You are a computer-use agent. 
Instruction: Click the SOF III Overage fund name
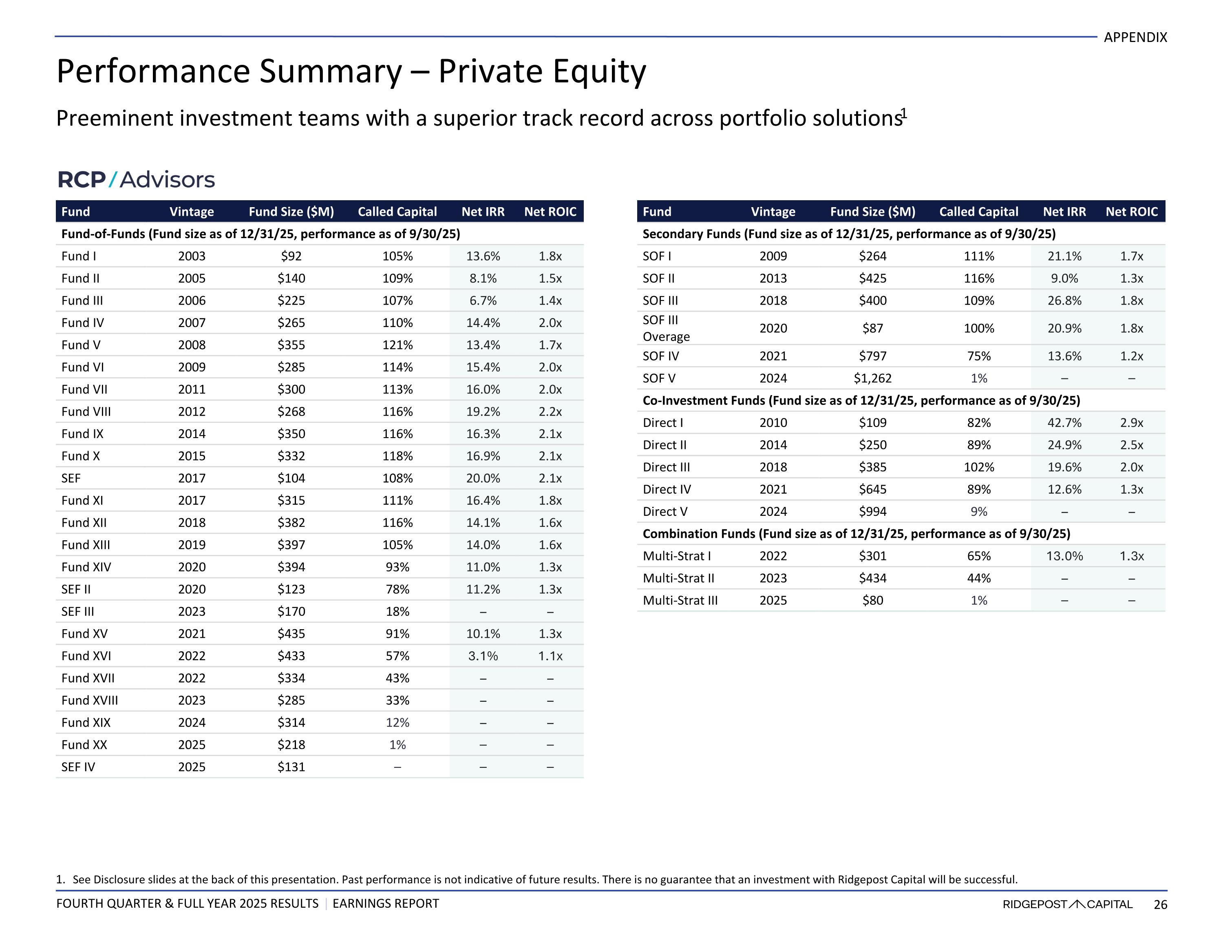coord(666,328)
